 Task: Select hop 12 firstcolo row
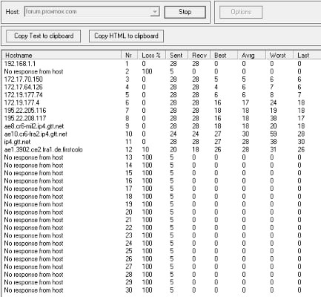(x=162, y=150)
